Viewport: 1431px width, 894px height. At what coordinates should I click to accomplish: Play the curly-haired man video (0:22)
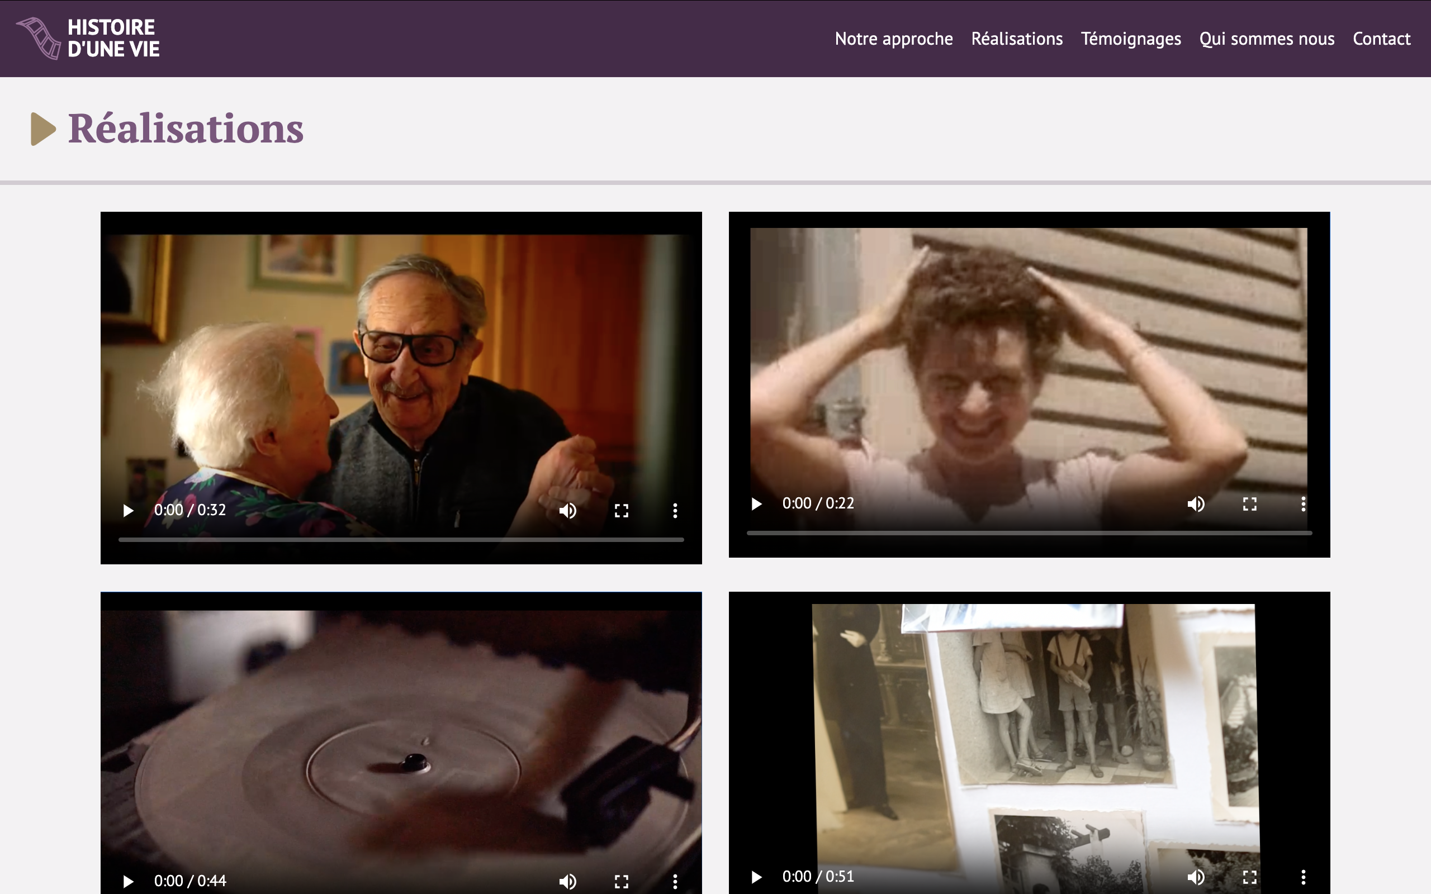[756, 504]
